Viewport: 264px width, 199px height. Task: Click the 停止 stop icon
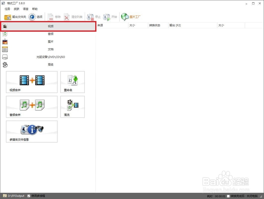click(90, 17)
